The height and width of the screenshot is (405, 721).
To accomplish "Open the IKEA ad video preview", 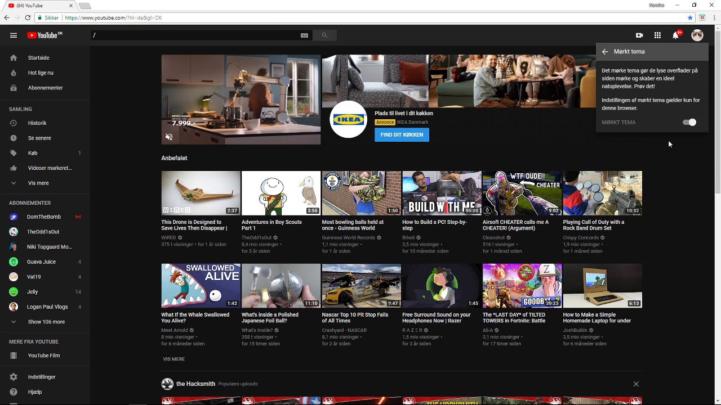I will (241, 100).
